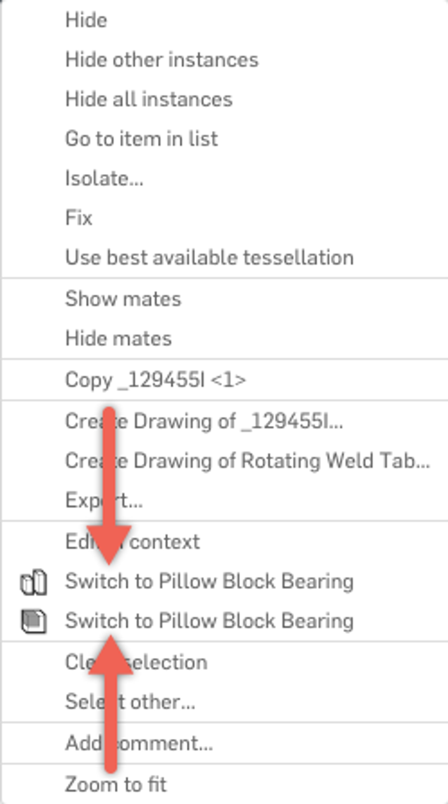Clear the current selection
448x804 pixels.
(136, 661)
